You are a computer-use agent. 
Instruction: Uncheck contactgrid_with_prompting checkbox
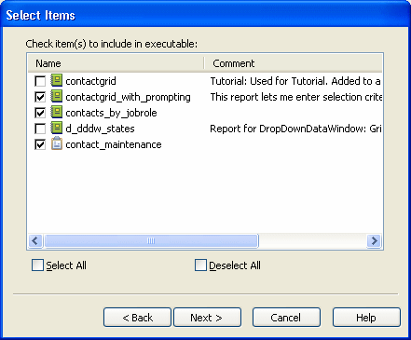click(x=40, y=97)
